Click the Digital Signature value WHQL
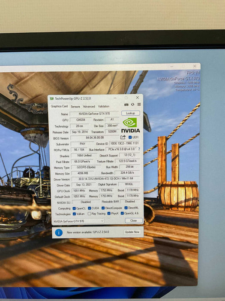 point(129,184)
